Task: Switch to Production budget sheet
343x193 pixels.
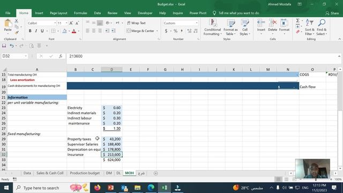Action: tap(85, 173)
